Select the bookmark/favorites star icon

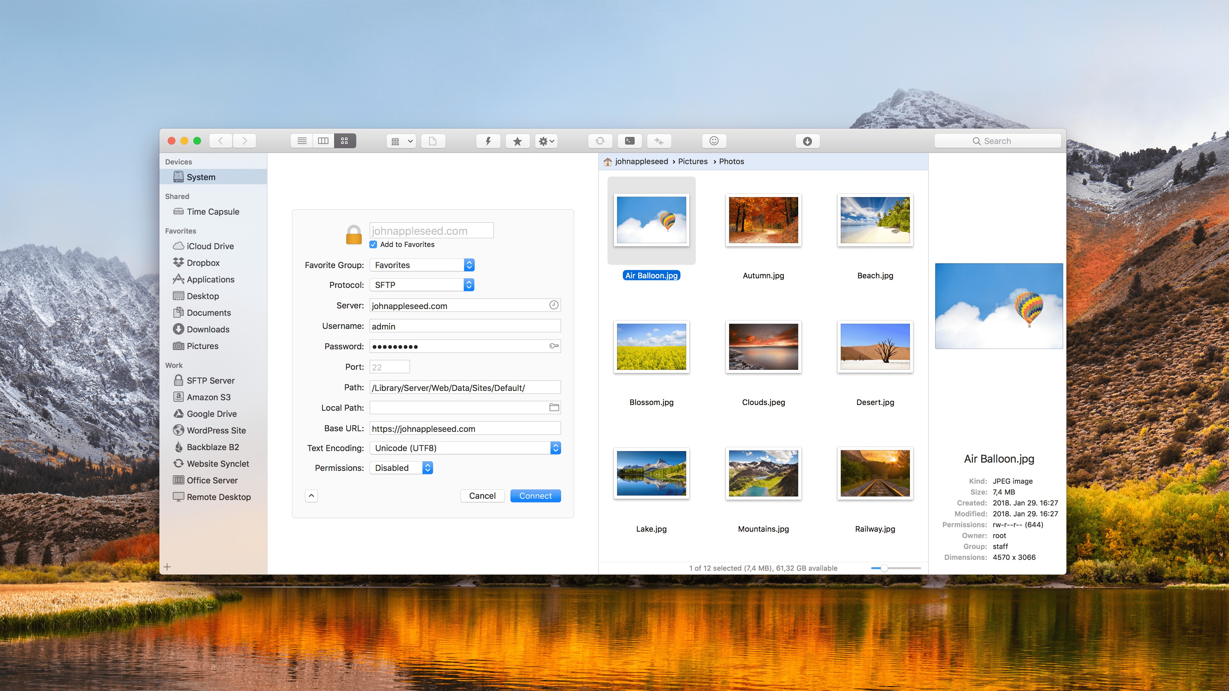[518, 141]
